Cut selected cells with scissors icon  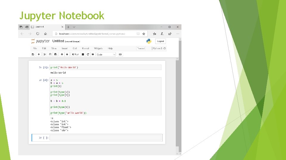pyautogui.click(x=45, y=55)
